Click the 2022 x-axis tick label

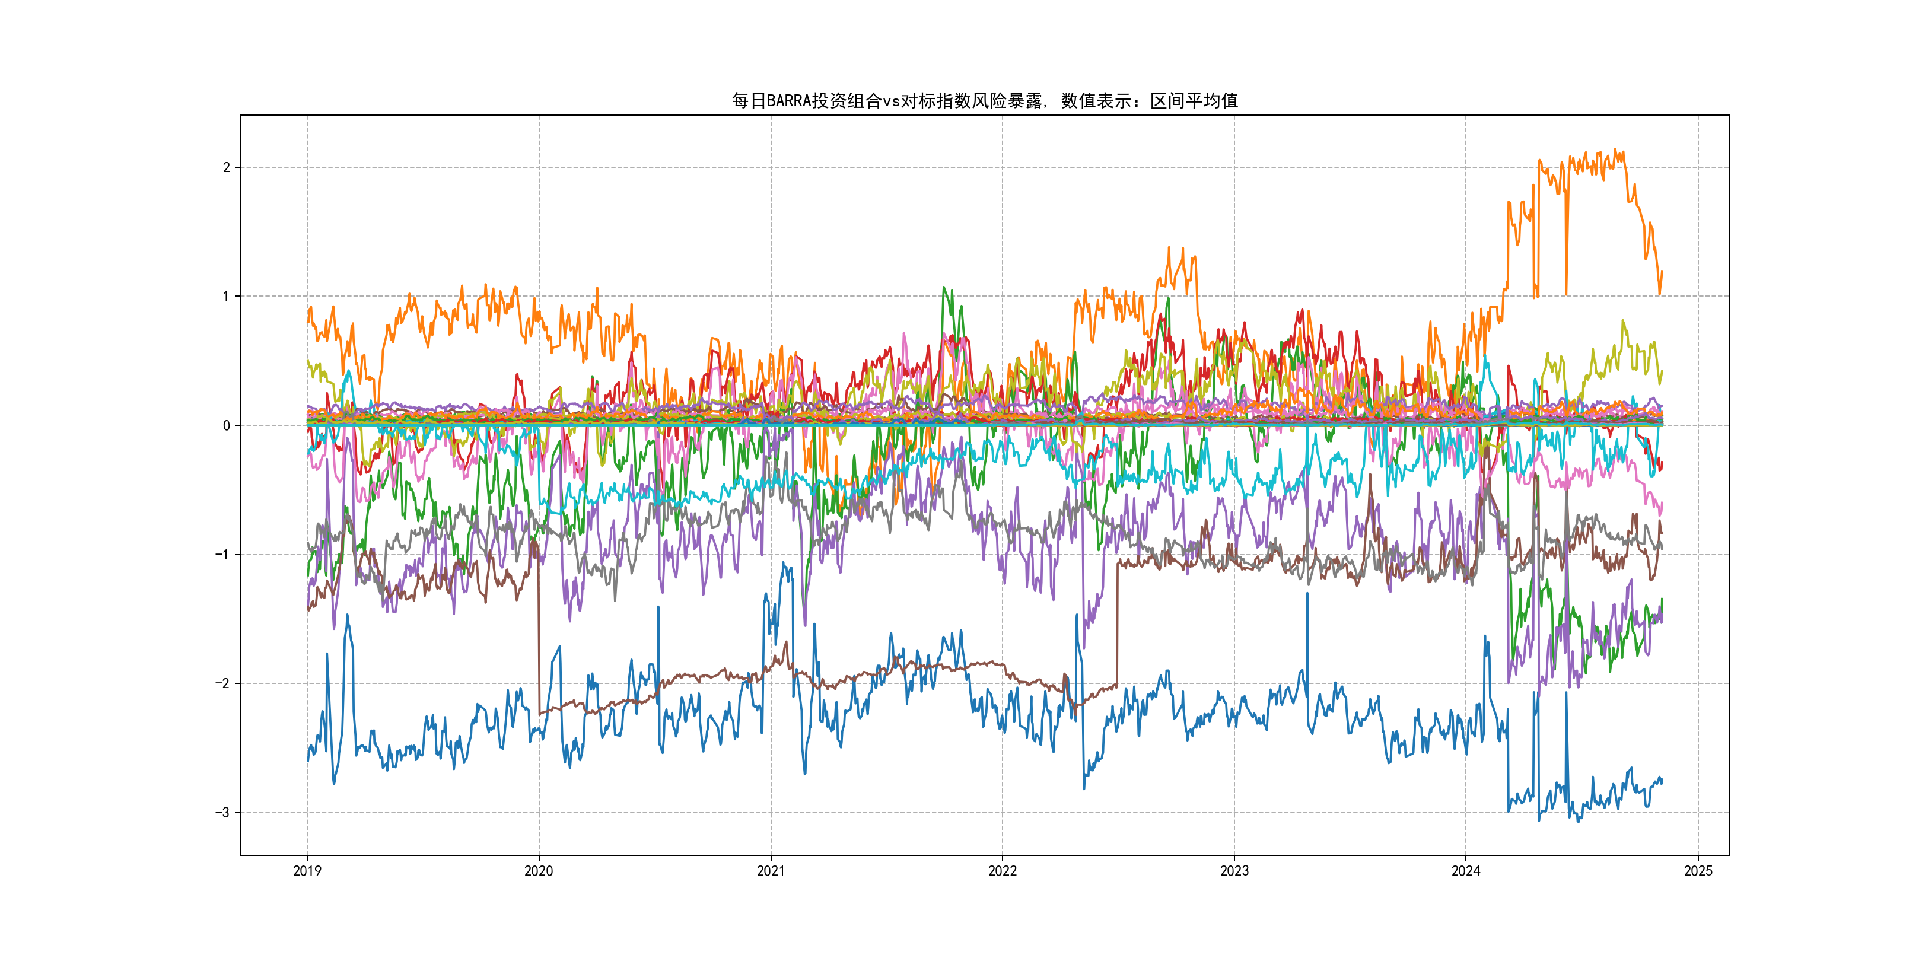pos(1002,871)
